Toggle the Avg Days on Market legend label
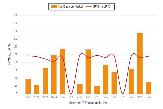The width and height of the screenshot is (163, 109). tap(71, 7)
